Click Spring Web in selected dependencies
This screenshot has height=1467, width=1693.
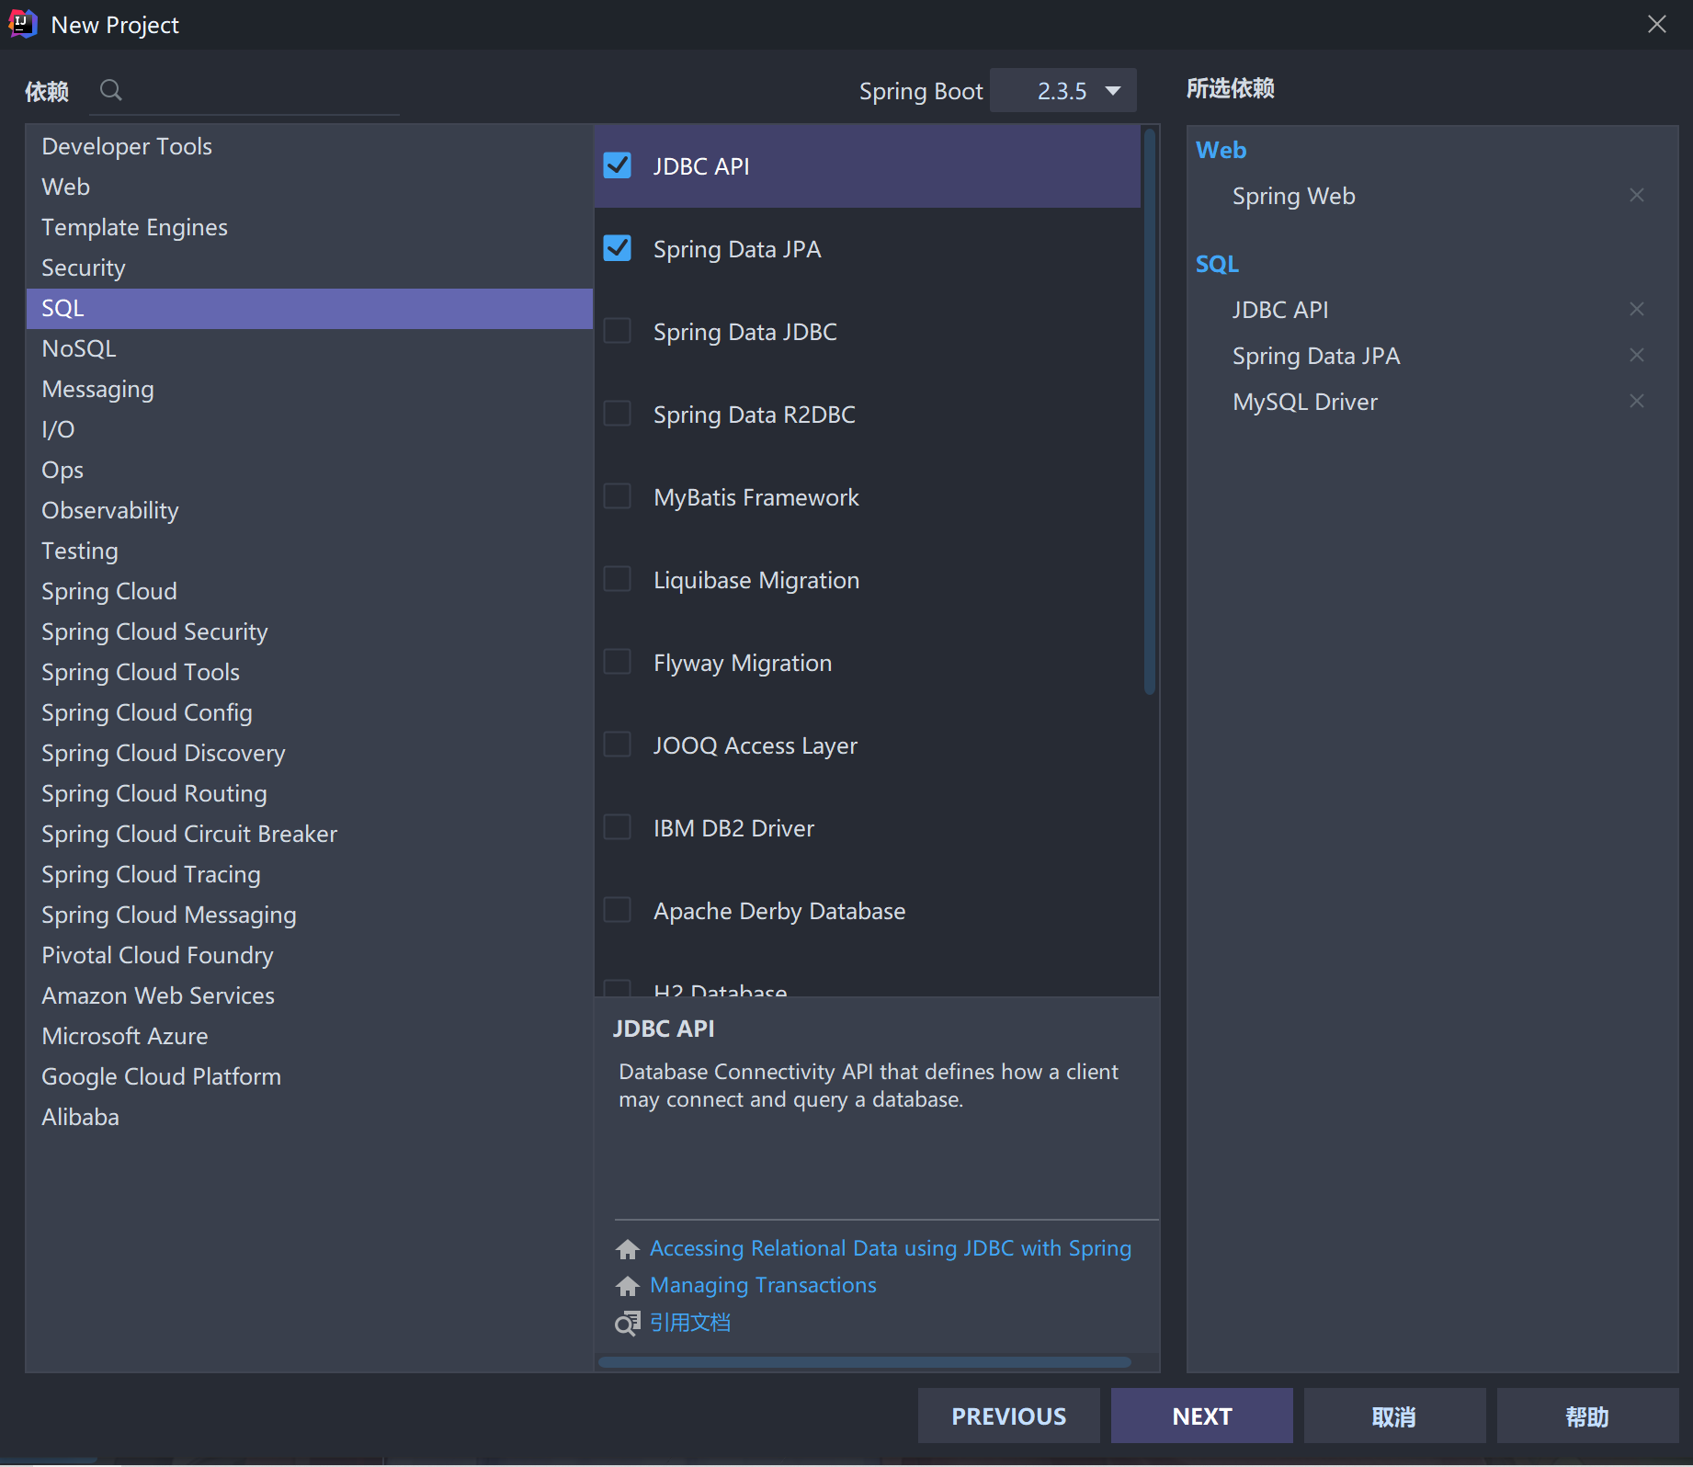click(x=1293, y=196)
